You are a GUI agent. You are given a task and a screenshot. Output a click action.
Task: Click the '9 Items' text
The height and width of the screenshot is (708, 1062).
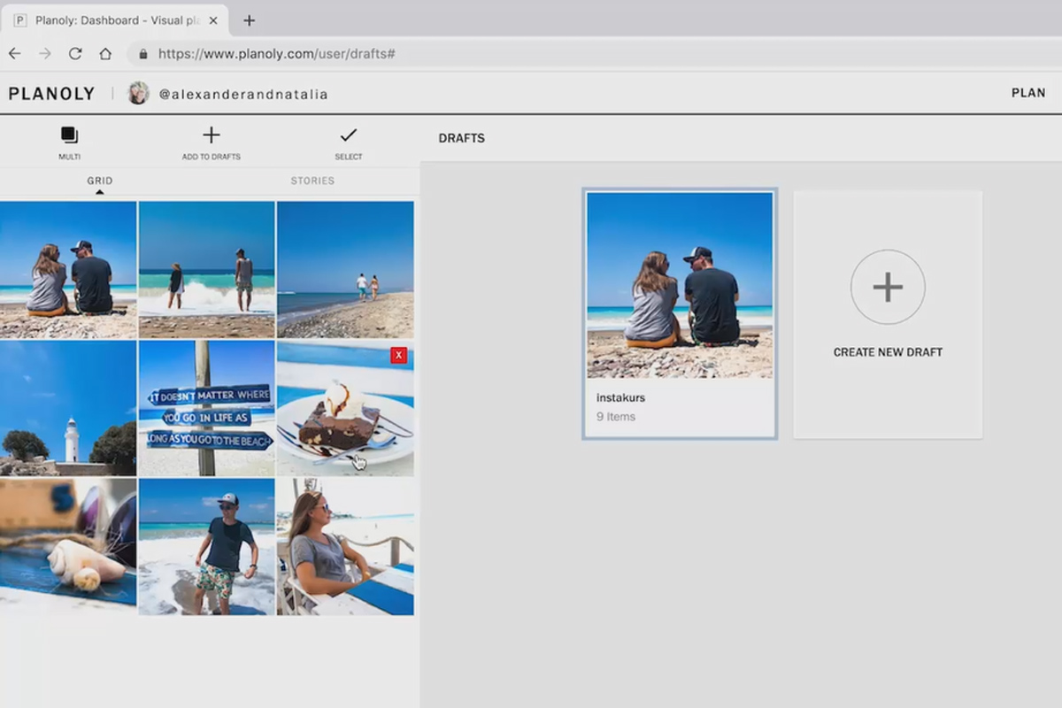tap(616, 417)
